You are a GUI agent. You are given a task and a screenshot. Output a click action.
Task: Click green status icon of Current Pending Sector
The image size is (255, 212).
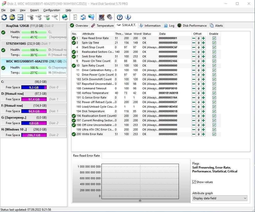[74, 121]
